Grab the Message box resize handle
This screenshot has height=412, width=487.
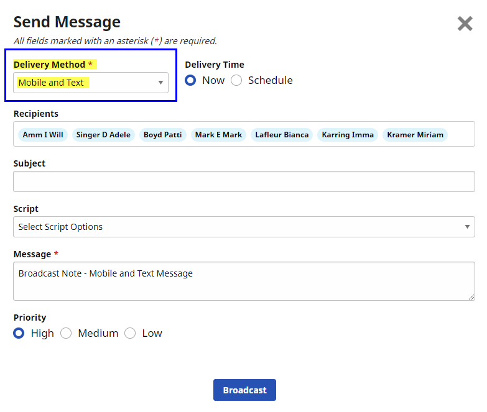point(471,297)
